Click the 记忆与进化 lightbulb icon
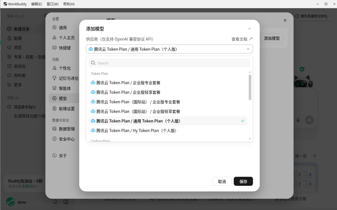The width and height of the screenshot is (337, 210). click(x=54, y=78)
